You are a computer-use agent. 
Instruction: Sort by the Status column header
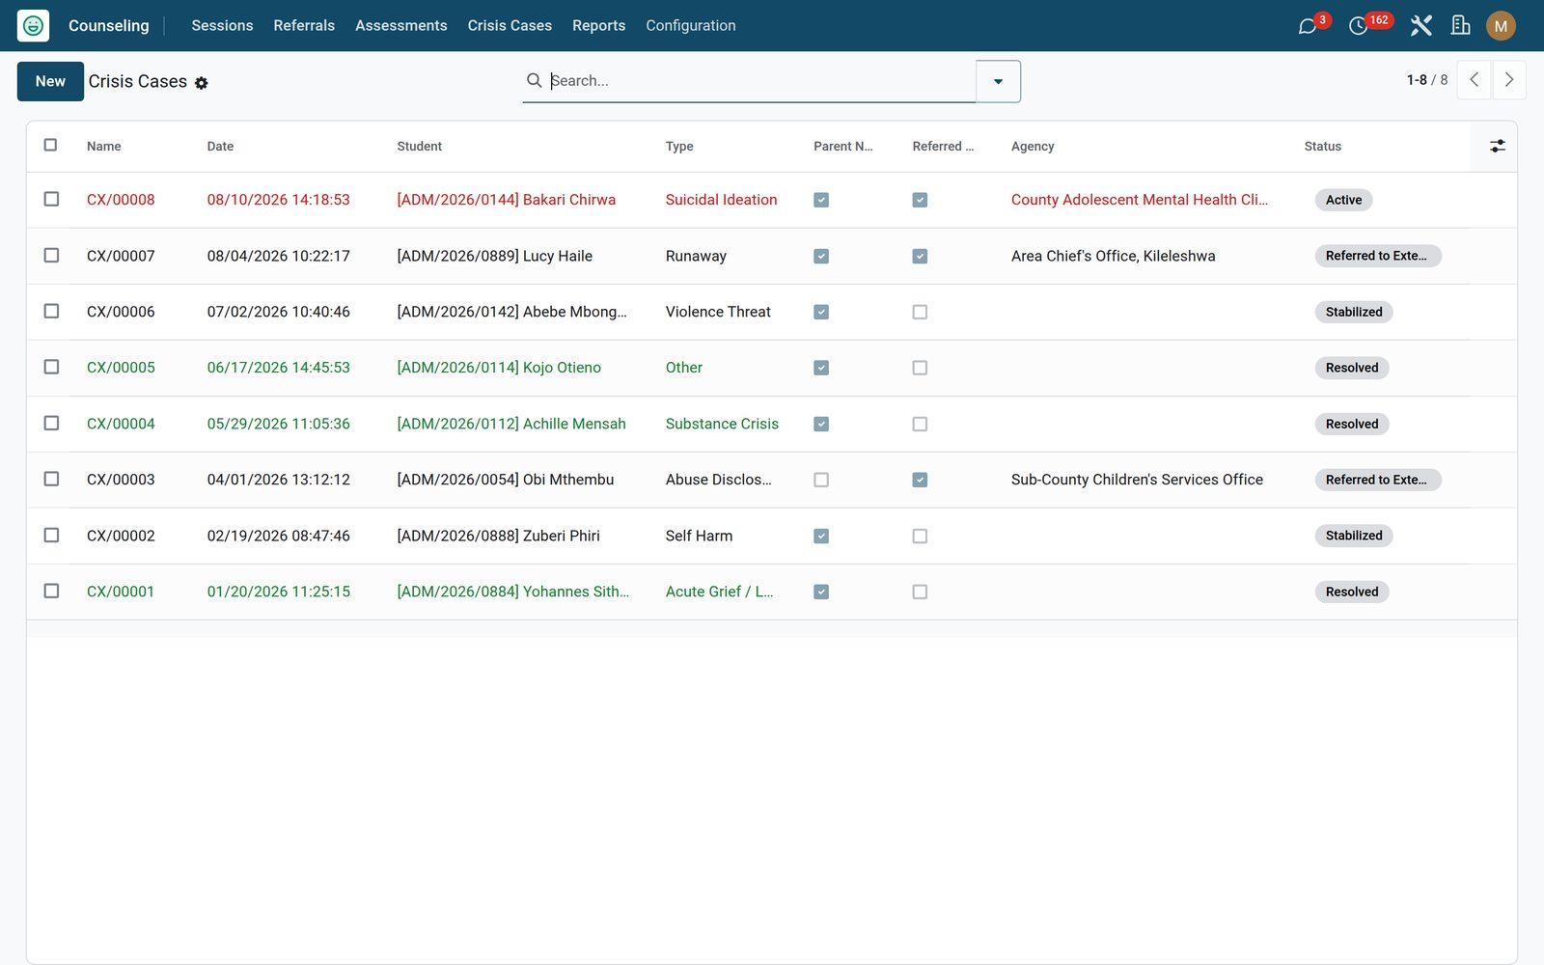pos(1322,147)
